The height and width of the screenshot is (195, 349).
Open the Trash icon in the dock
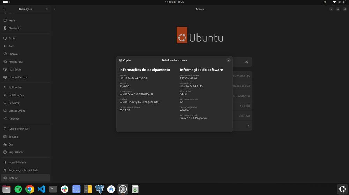click(135, 189)
